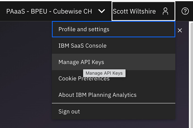Expand the environment chevron next to Cubewise CH
Image resolution: width=193 pixels, height=128 pixels.
[102, 11]
